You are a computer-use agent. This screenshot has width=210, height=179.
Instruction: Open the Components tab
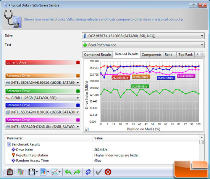click(152, 54)
